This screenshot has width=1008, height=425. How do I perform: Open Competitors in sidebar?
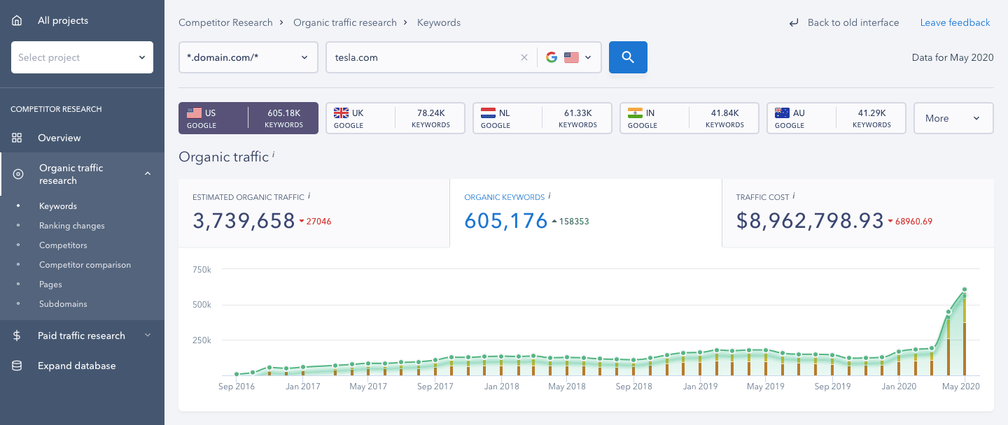[x=63, y=245]
